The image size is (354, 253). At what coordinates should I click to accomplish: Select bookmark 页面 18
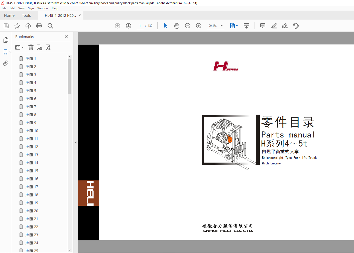pos(32,195)
